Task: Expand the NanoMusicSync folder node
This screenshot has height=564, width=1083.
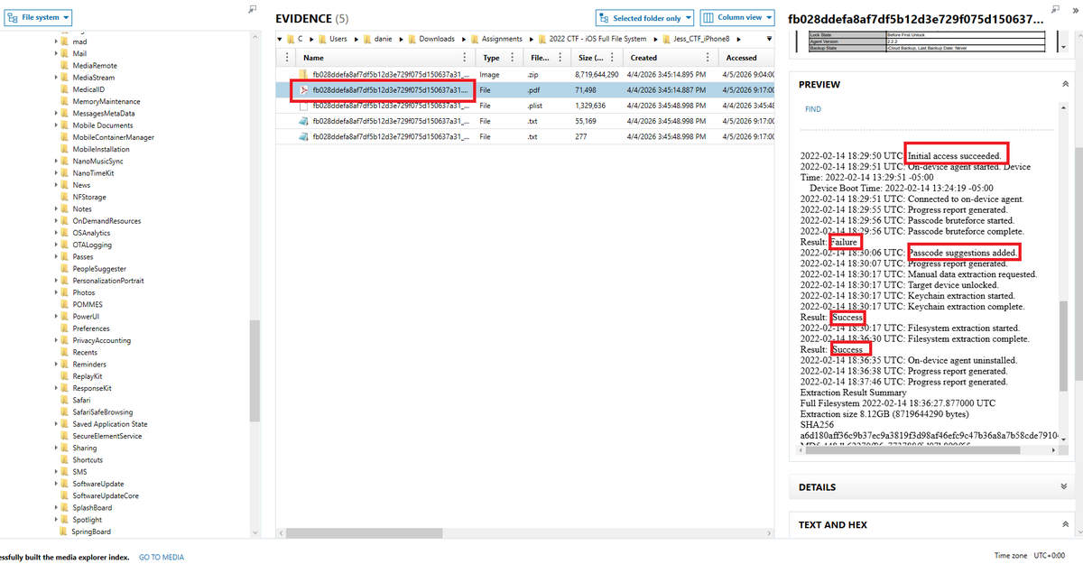Action: [x=56, y=161]
